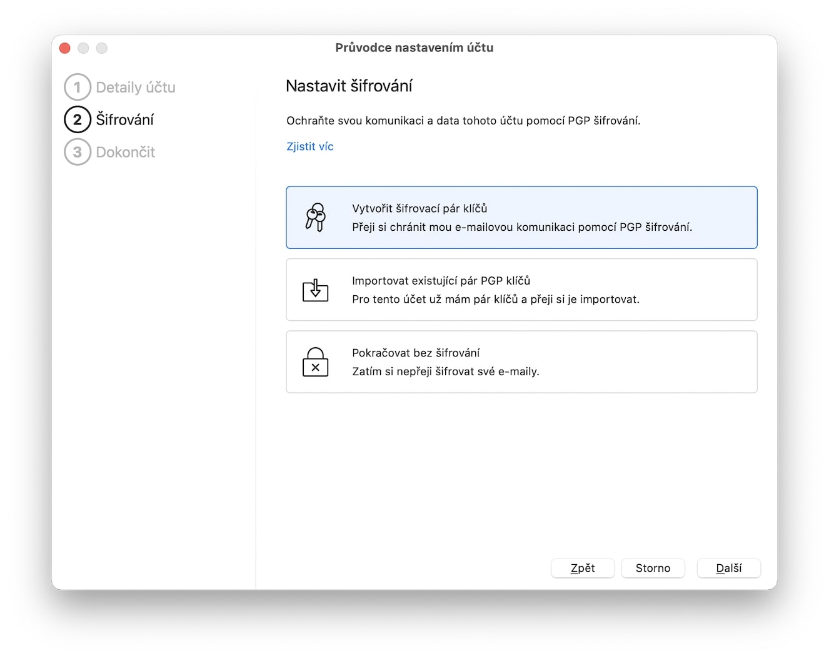Continue with the Další button

pos(728,568)
